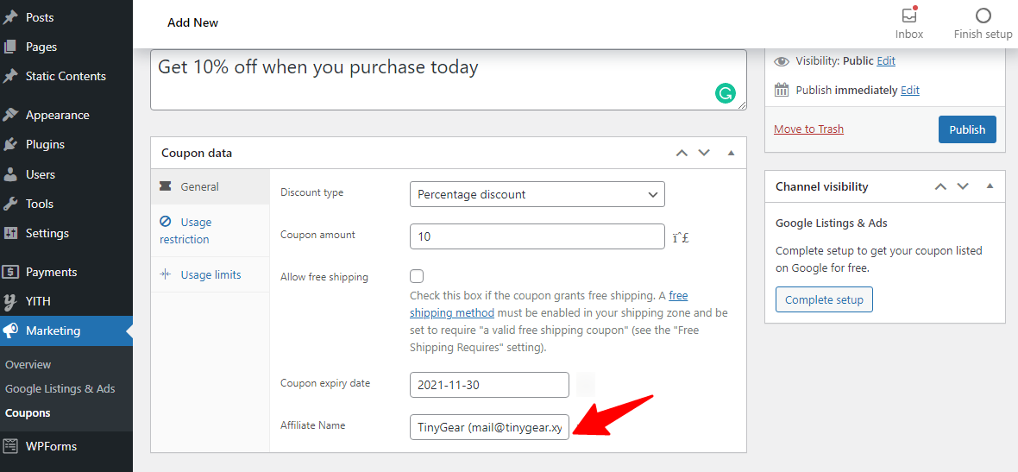The width and height of the screenshot is (1018, 472).
Task: Click the Appearance brush icon
Action: tap(10, 115)
